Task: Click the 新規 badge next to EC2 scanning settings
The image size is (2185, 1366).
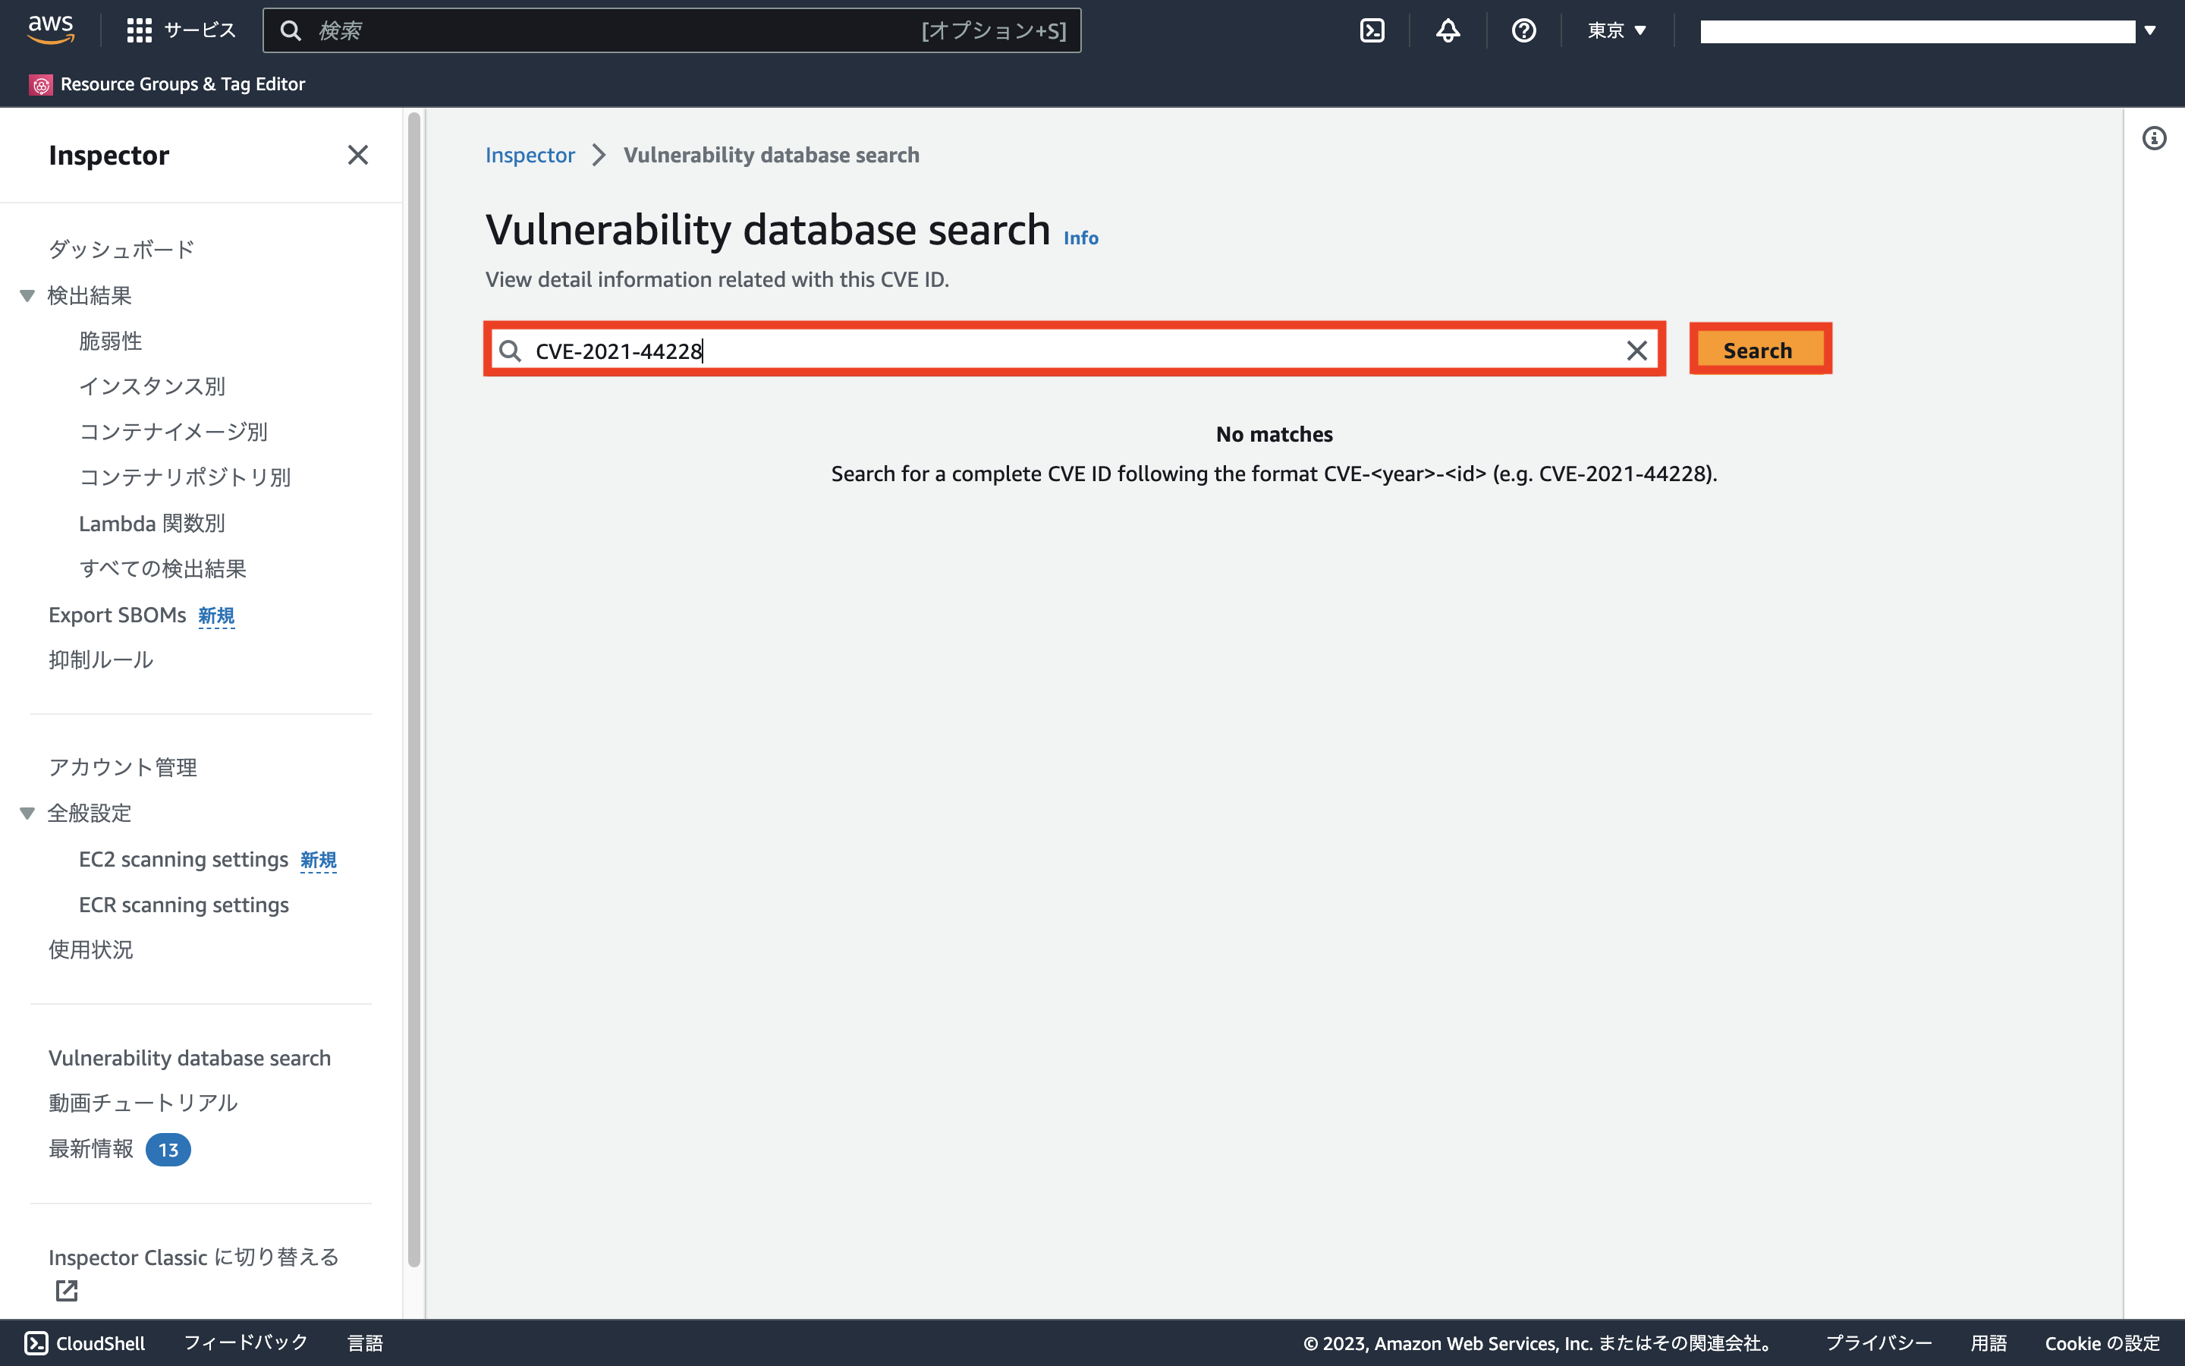Action: click(x=319, y=860)
